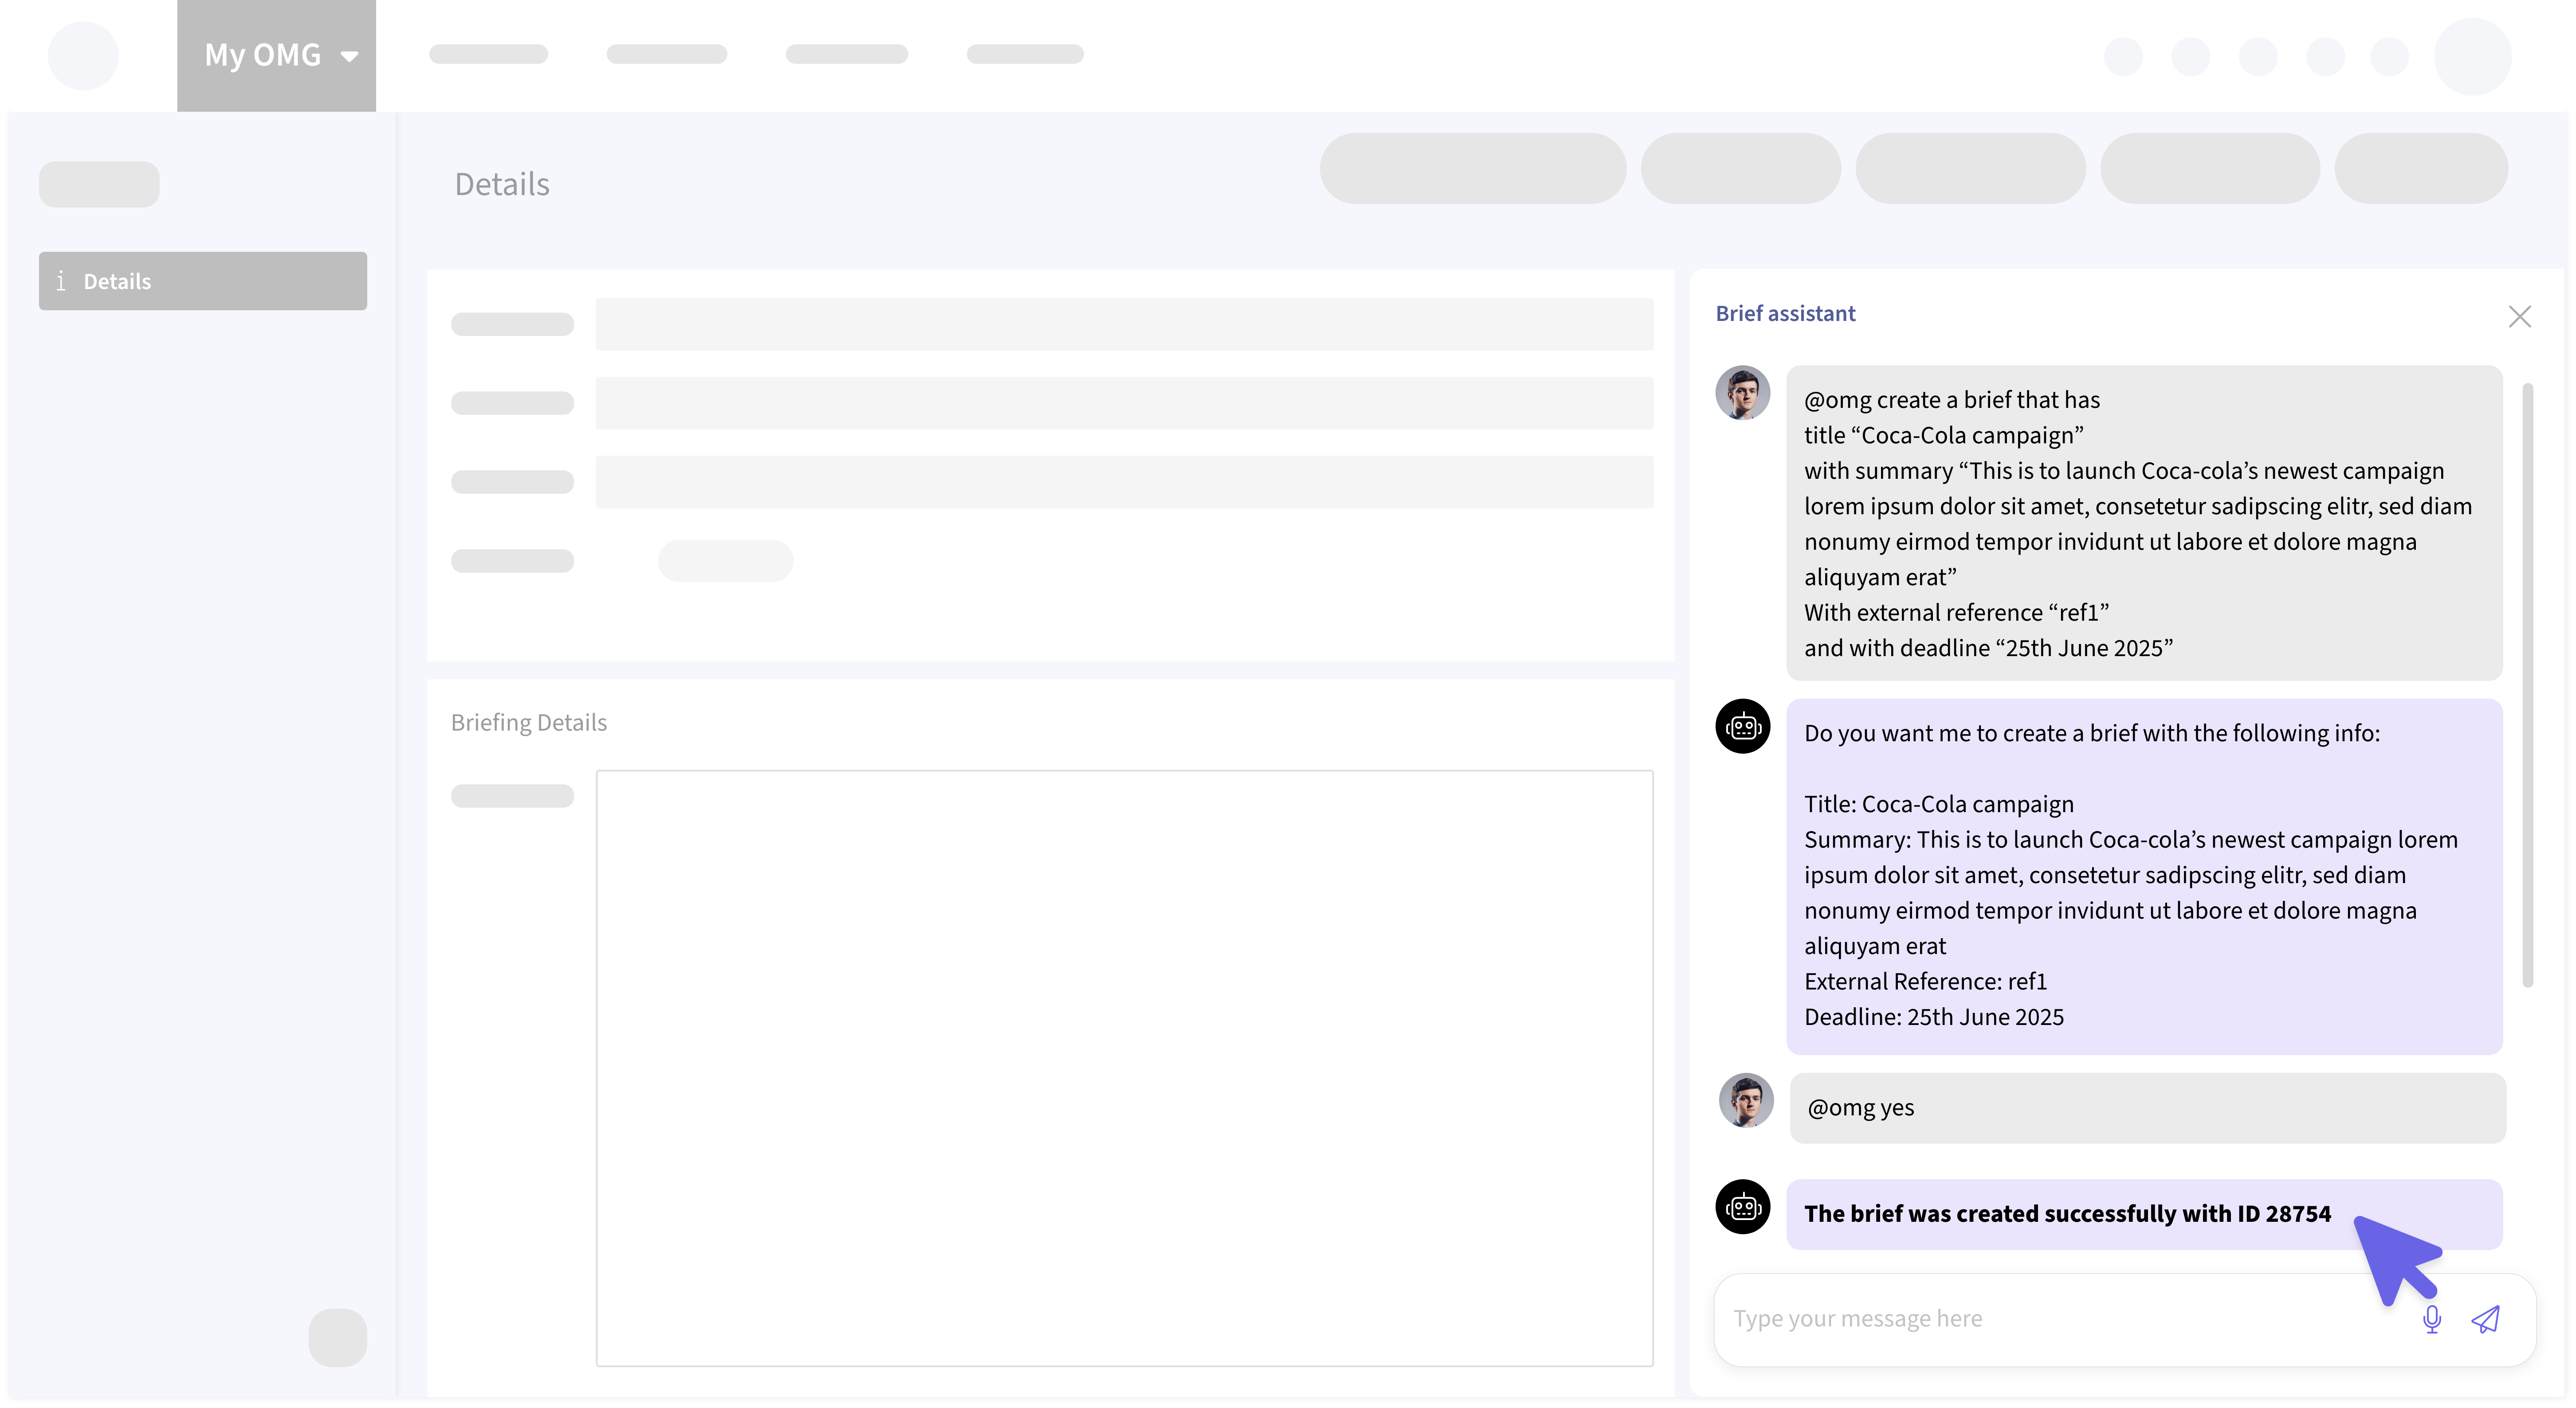Open the My OMG dropdown menu
Screen dimensions: 2576x1408
tap(276, 55)
